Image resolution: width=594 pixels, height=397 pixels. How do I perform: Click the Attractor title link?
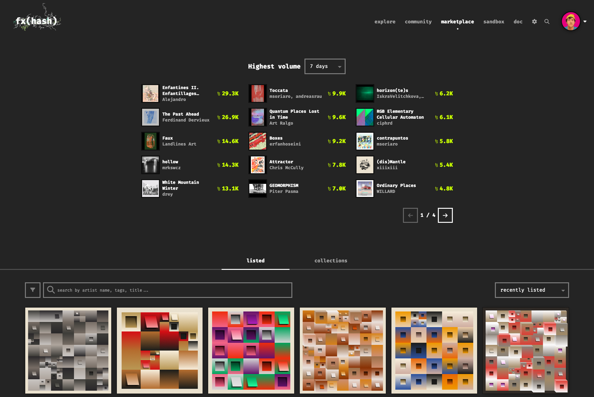pyautogui.click(x=281, y=162)
